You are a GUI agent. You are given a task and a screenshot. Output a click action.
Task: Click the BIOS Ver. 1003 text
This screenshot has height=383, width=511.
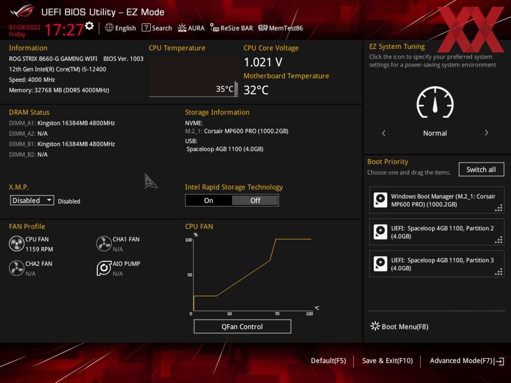pos(123,59)
